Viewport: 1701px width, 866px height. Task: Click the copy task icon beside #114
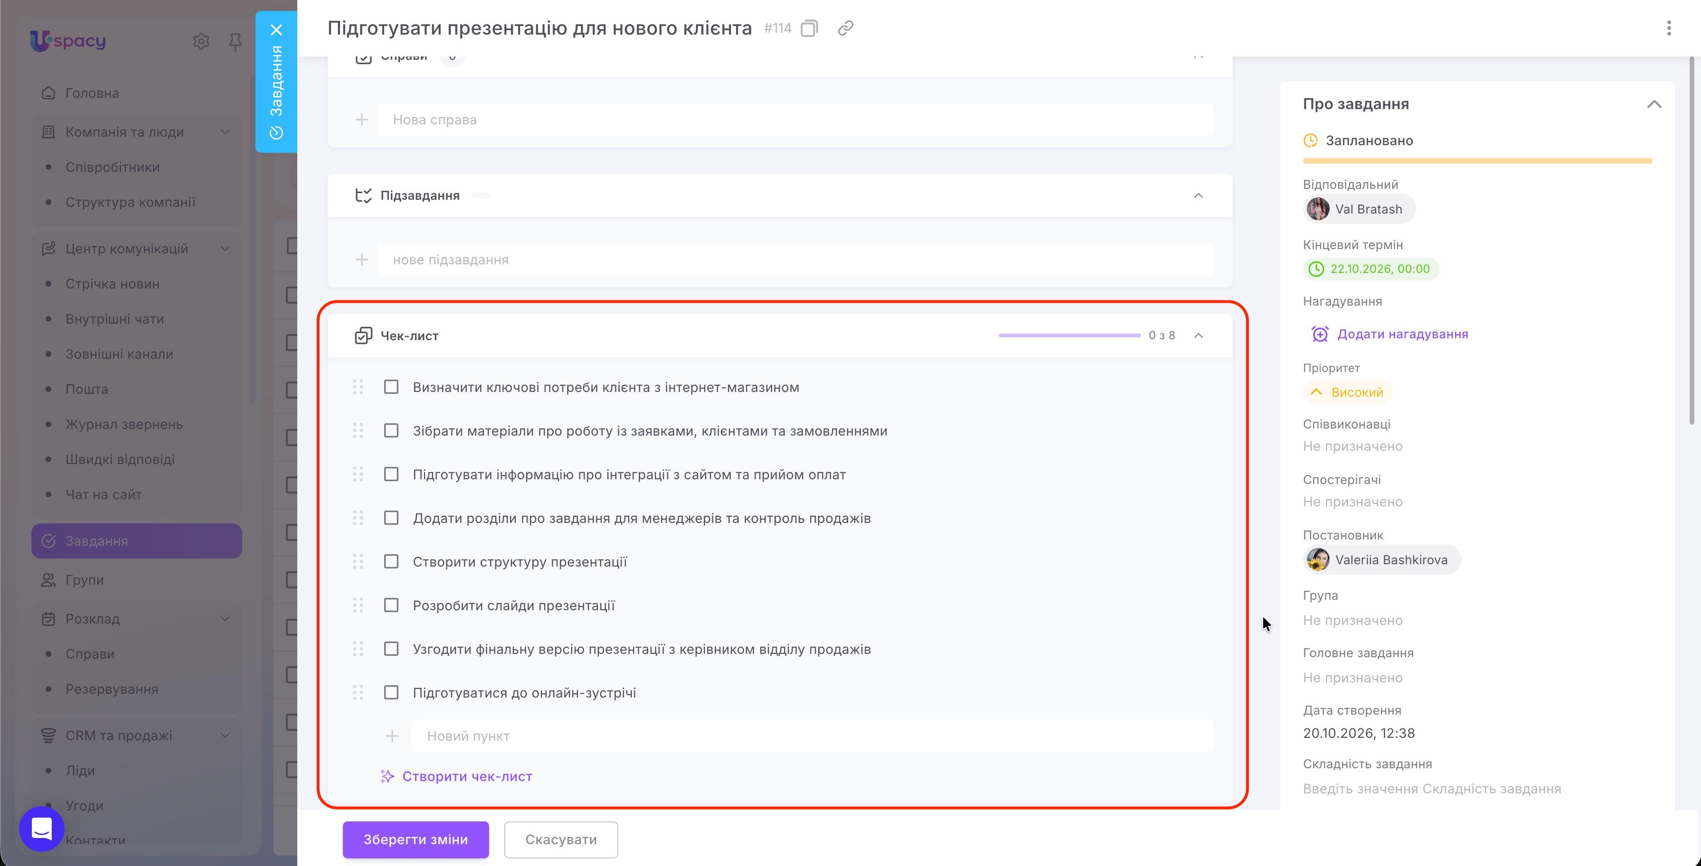[x=809, y=28]
